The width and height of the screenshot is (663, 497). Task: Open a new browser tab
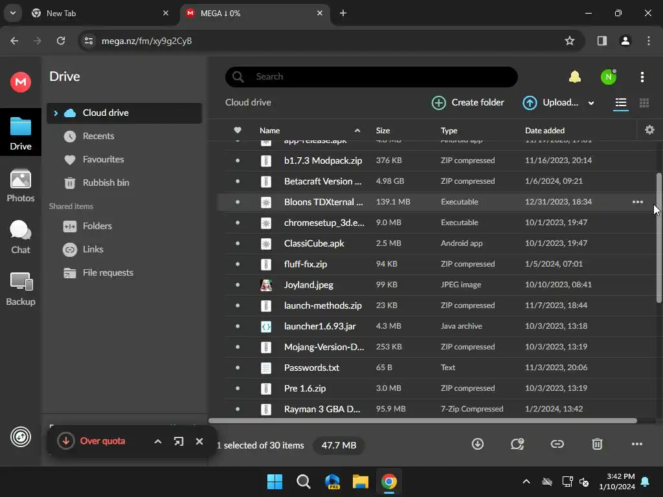[x=343, y=13]
